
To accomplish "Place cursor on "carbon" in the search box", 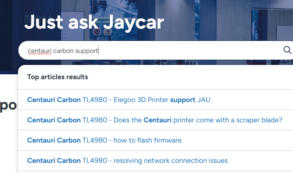I will point(63,51).
